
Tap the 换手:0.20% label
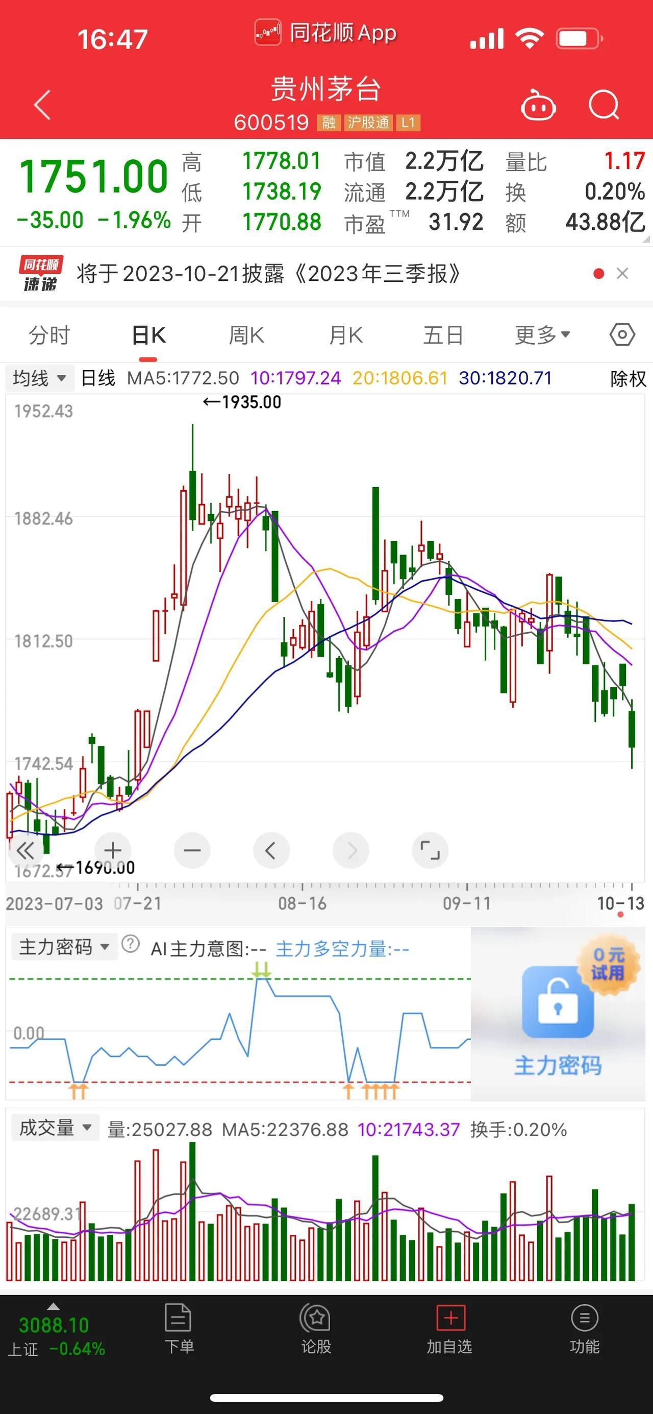(x=518, y=1130)
